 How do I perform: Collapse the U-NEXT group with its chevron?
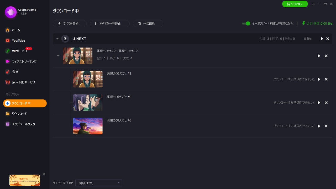57,38
